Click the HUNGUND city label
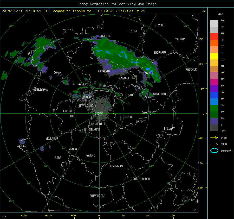This screenshot has width=234, height=219. coord(123,78)
